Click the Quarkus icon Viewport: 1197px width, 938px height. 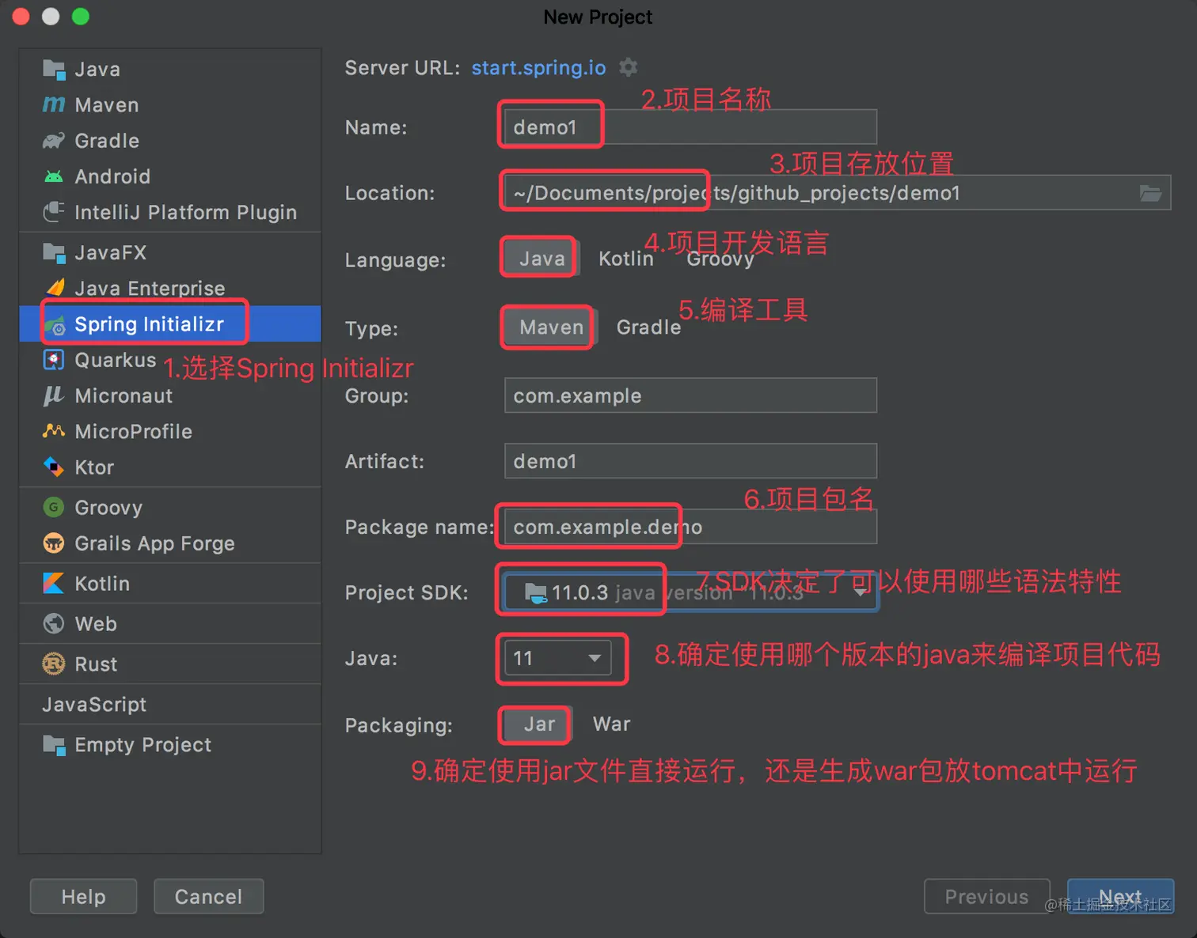pyautogui.click(x=53, y=360)
